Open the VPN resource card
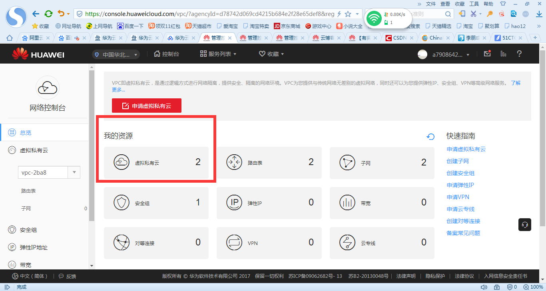The height and width of the screenshot is (291, 546). tap(269, 243)
